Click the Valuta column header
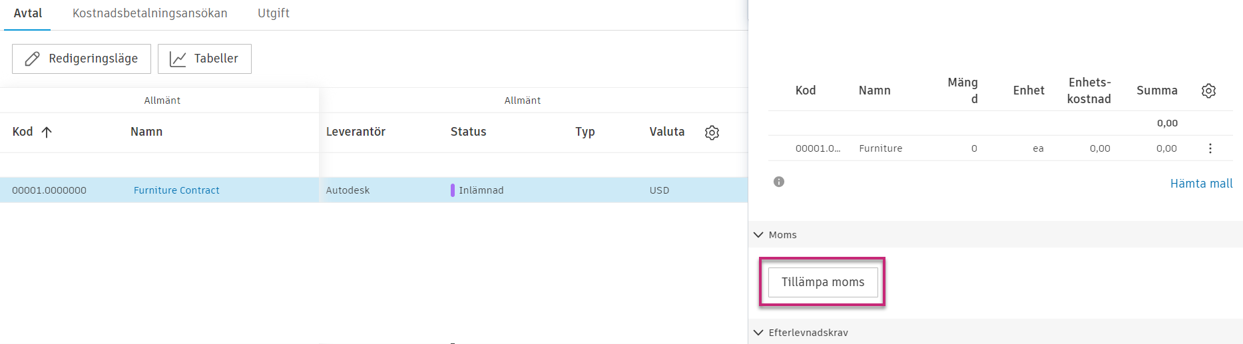This screenshot has width=1243, height=344. 666,132
